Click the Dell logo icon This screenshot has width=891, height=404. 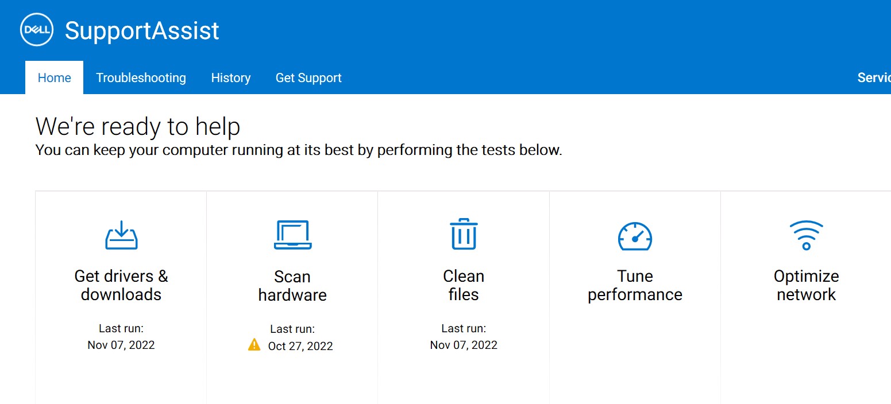[x=37, y=30]
